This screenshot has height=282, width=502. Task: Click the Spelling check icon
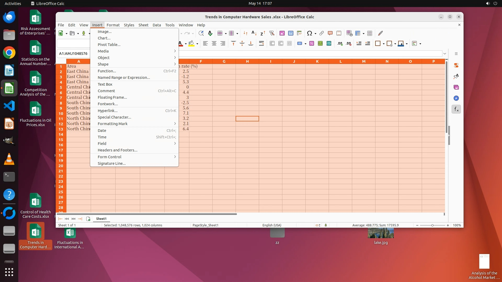click(x=210, y=33)
